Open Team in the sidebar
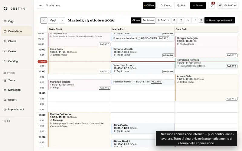This screenshot has height=151, width=242. pos(17,80)
